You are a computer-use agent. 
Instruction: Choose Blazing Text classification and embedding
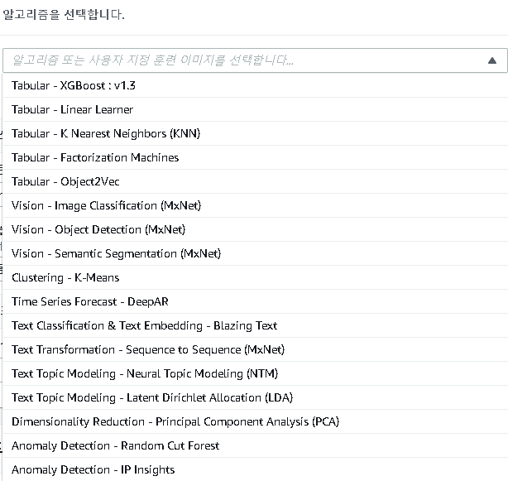coord(255,325)
